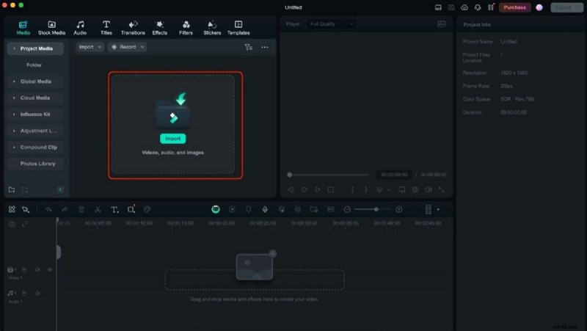Switch to the Audio tab
This screenshot has width=587, height=331.
coord(80,28)
